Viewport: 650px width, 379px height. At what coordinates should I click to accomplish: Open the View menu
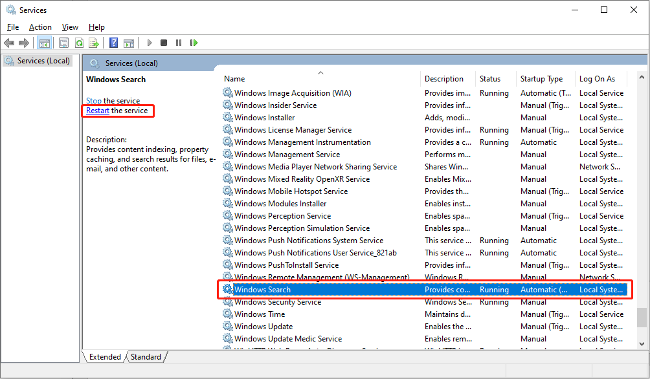[70, 27]
